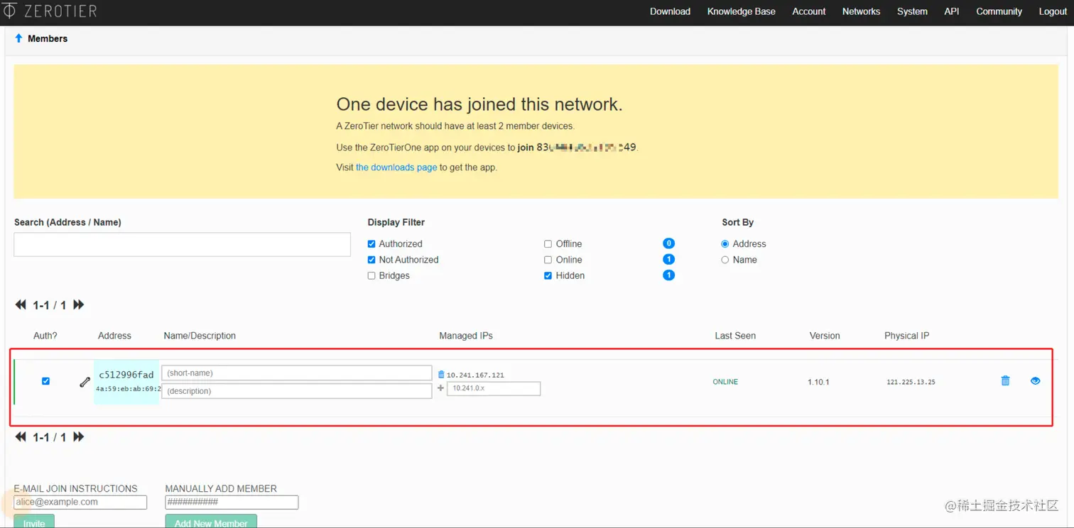Open the Account page
The image size is (1074, 528).
(809, 11)
